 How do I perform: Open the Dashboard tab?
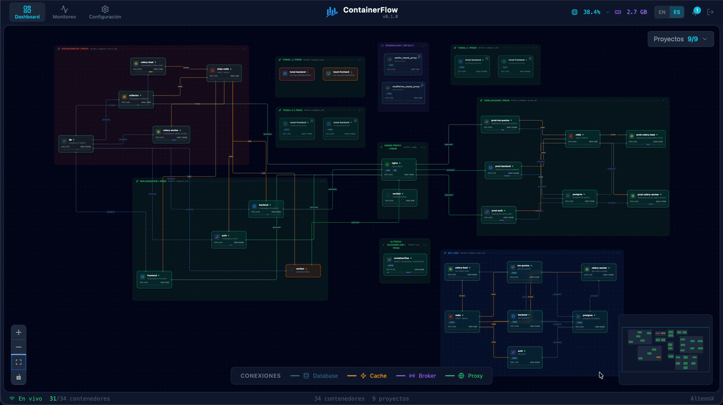point(27,12)
